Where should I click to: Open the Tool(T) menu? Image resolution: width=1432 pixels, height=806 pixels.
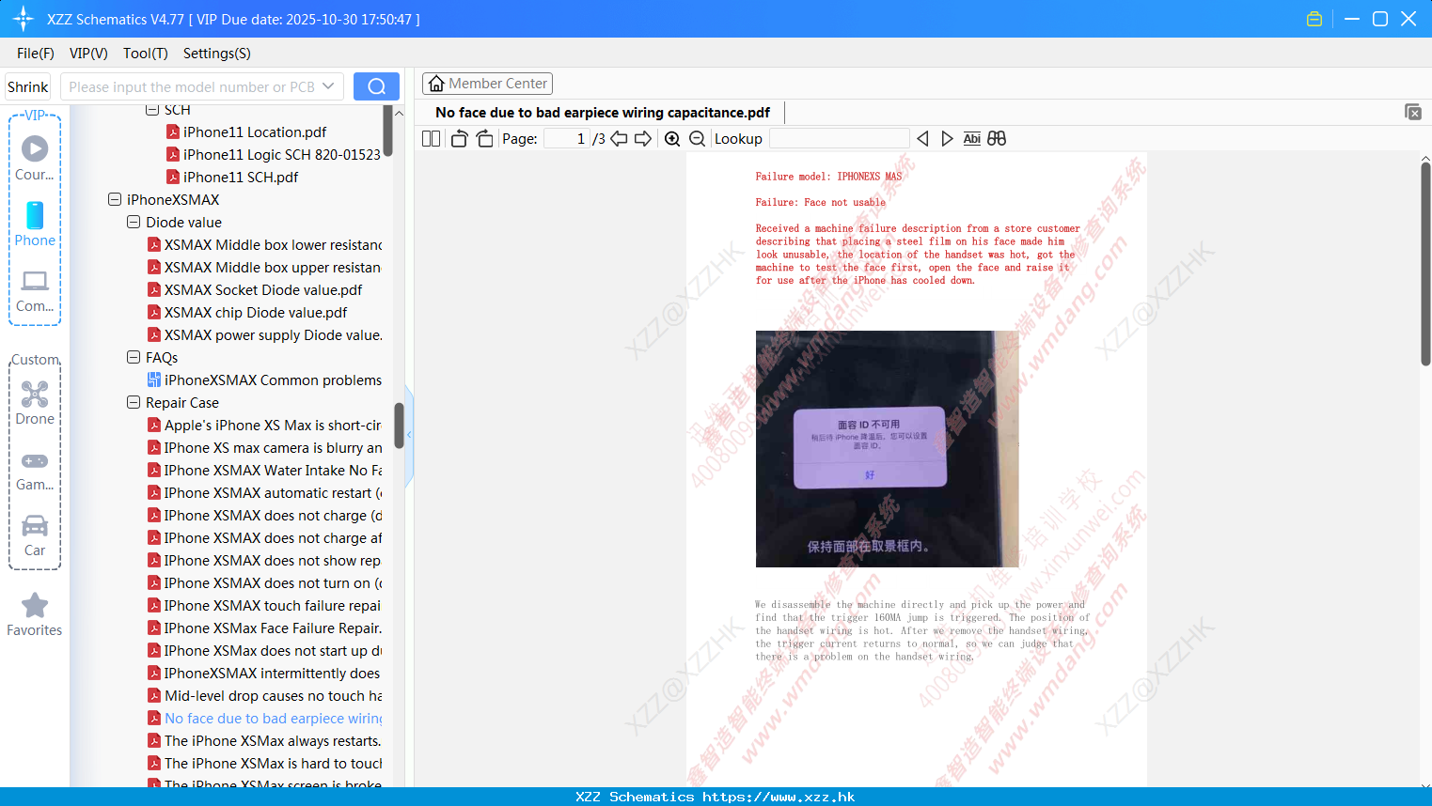point(146,54)
